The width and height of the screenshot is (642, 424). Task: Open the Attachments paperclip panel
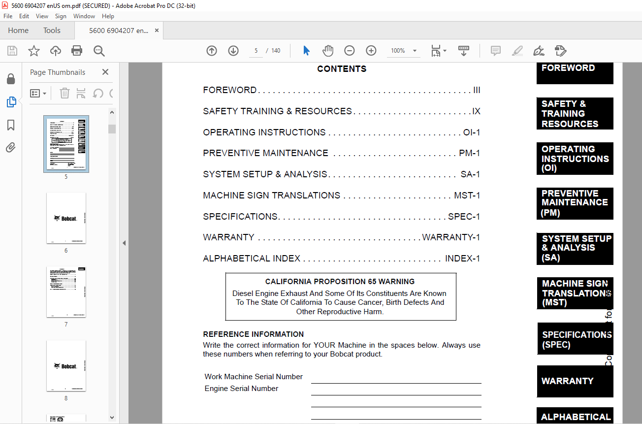point(11,147)
